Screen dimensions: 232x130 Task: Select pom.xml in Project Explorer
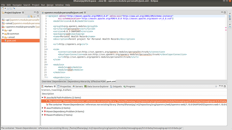21,41
